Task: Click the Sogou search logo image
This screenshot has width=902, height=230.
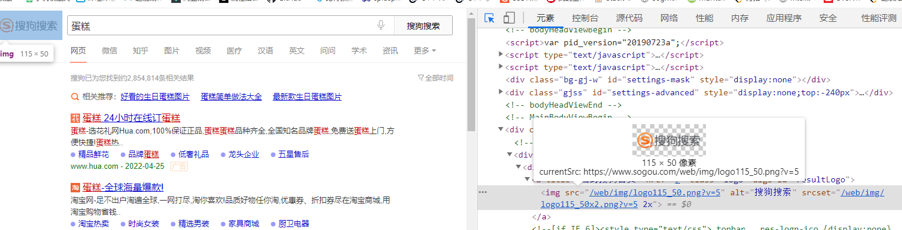Action: pos(31,25)
